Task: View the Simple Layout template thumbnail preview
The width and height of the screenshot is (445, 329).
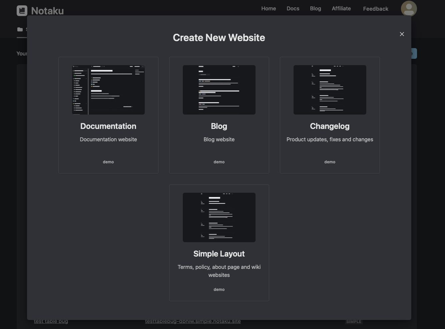Action: click(x=219, y=217)
